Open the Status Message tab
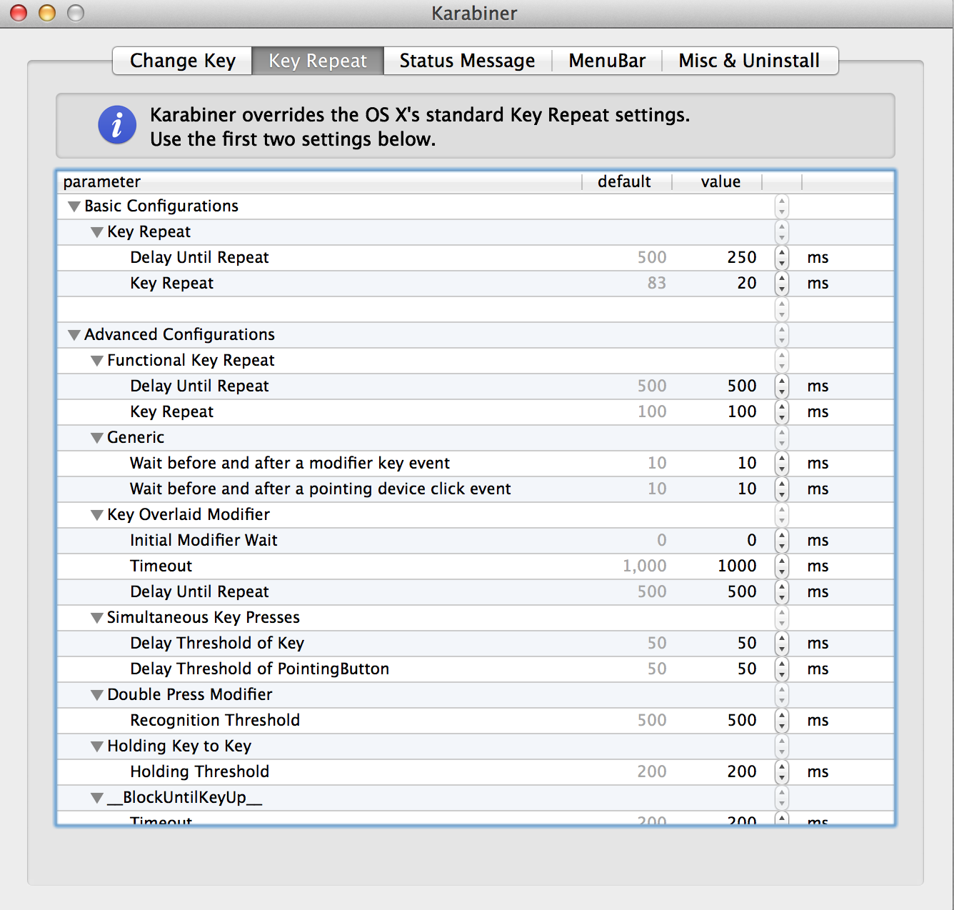 (x=467, y=61)
